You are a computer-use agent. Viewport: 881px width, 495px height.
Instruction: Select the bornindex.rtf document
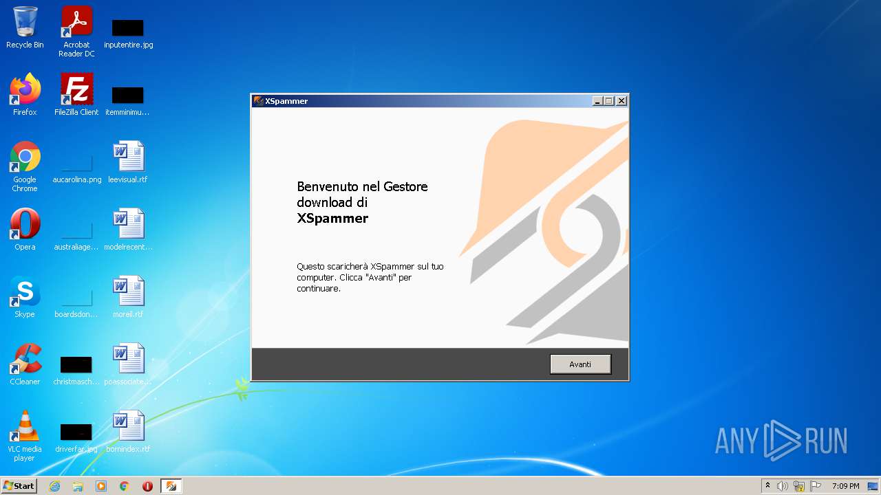pos(128,432)
